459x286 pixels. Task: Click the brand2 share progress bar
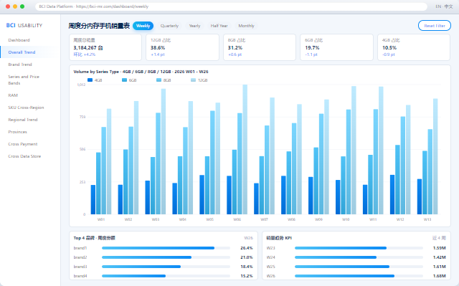click(166, 257)
